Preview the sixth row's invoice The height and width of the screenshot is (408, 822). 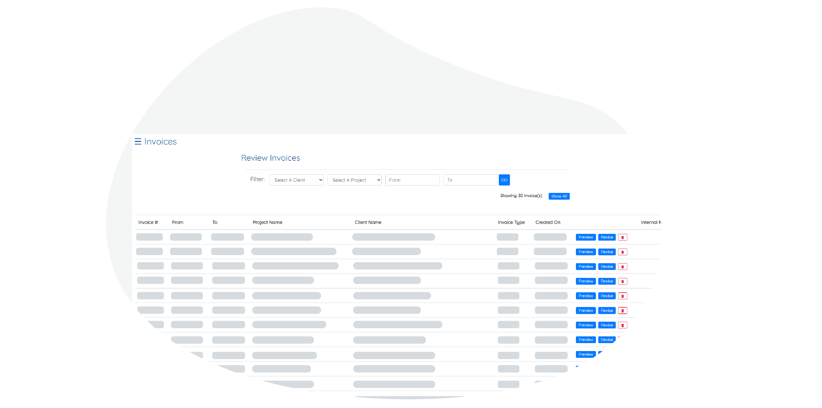click(586, 310)
